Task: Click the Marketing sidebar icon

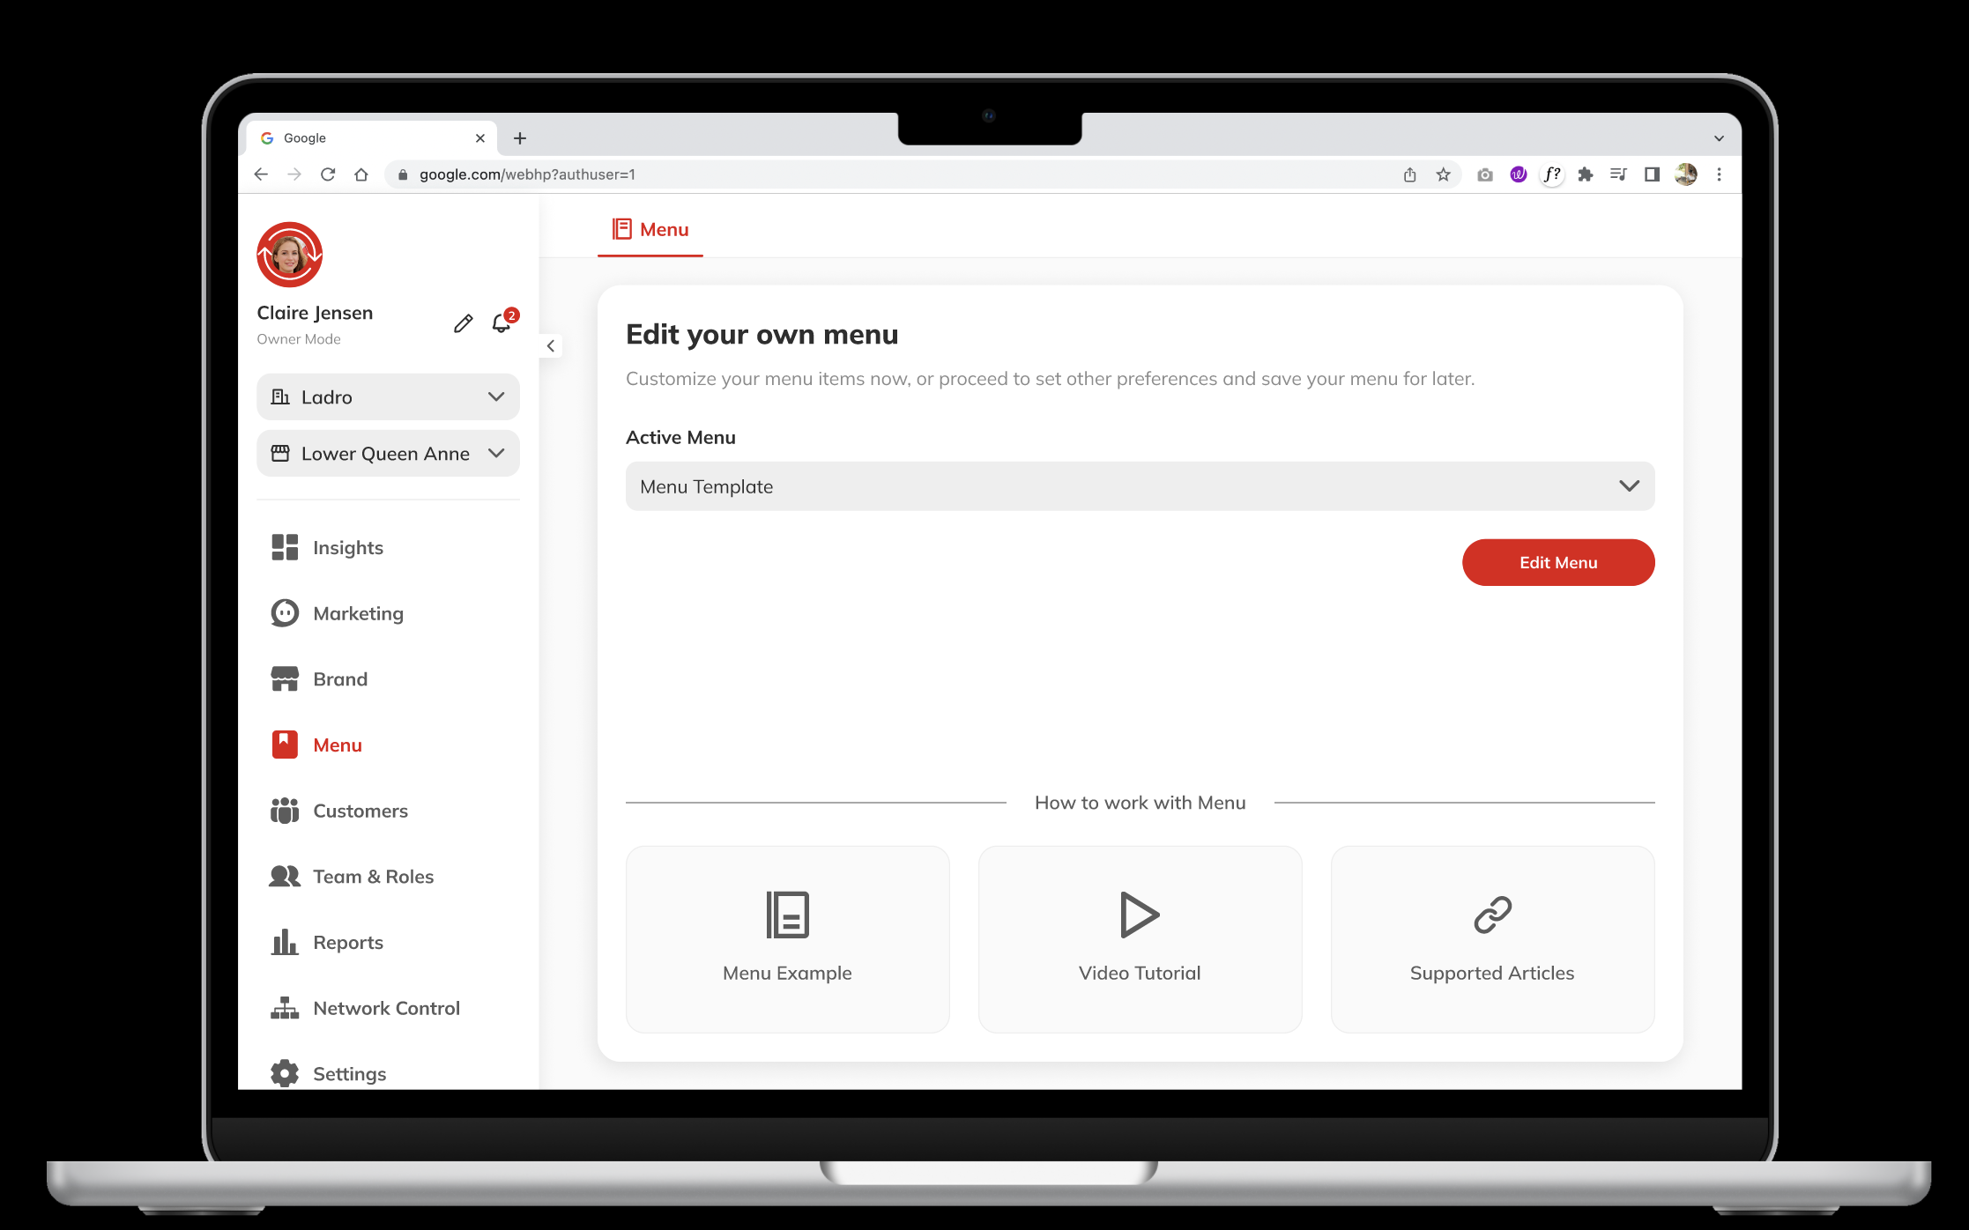Action: tap(284, 612)
